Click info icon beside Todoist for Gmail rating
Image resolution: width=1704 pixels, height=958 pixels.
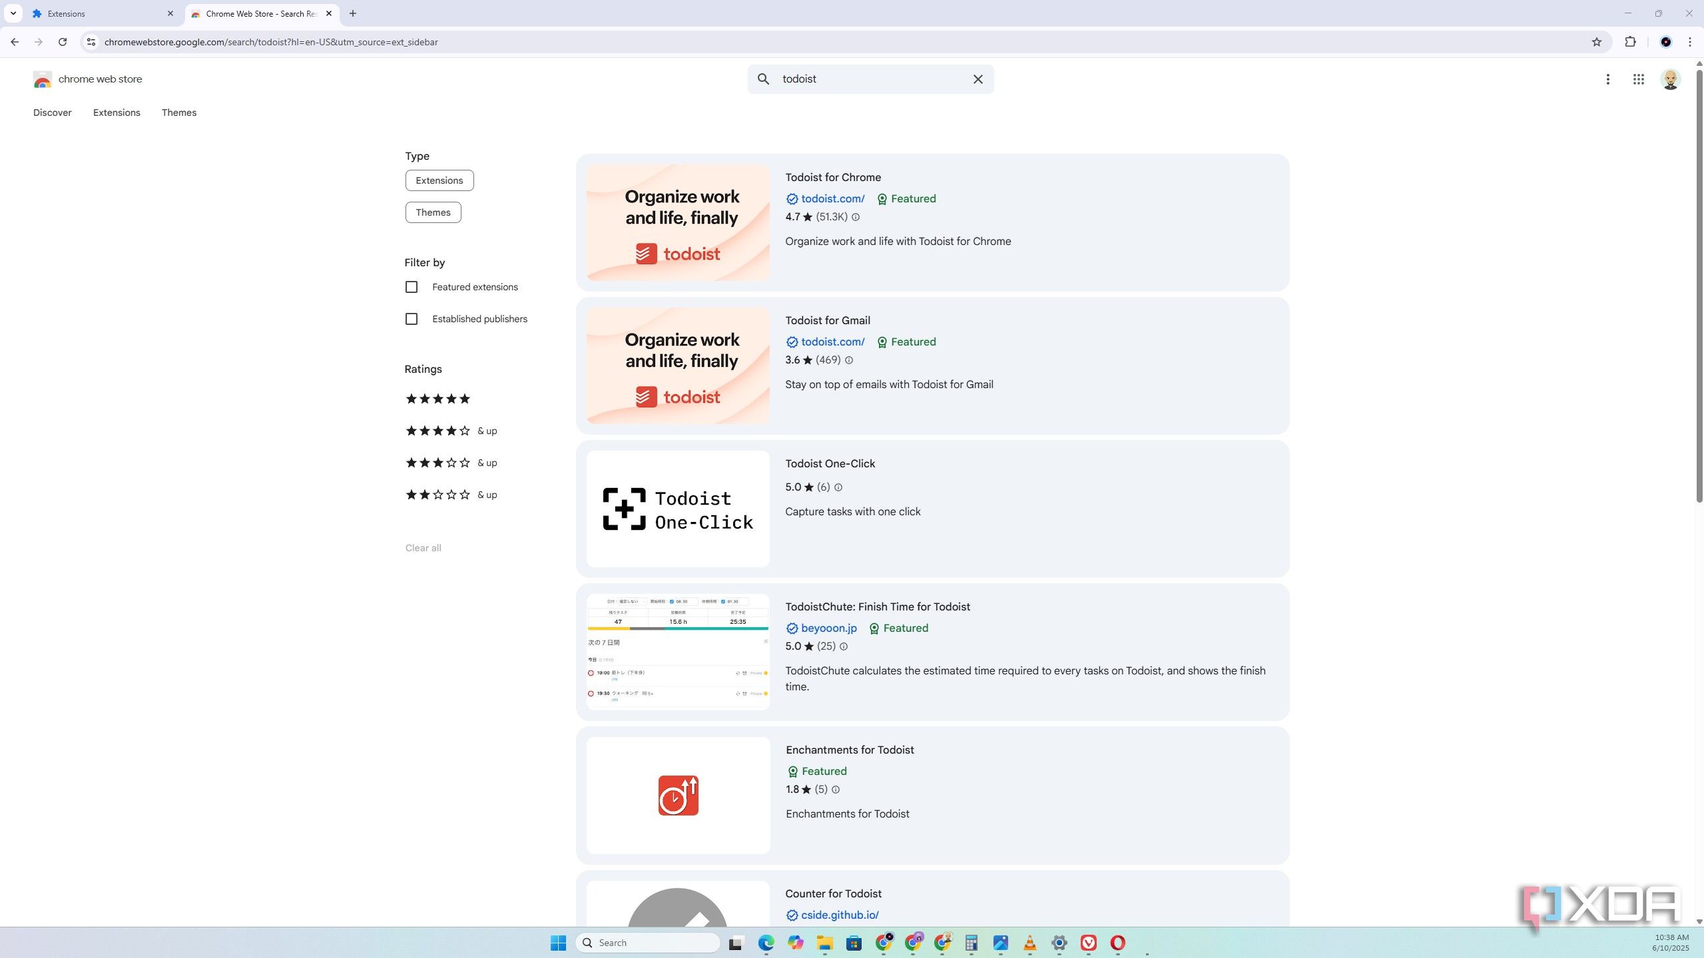click(849, 360)
